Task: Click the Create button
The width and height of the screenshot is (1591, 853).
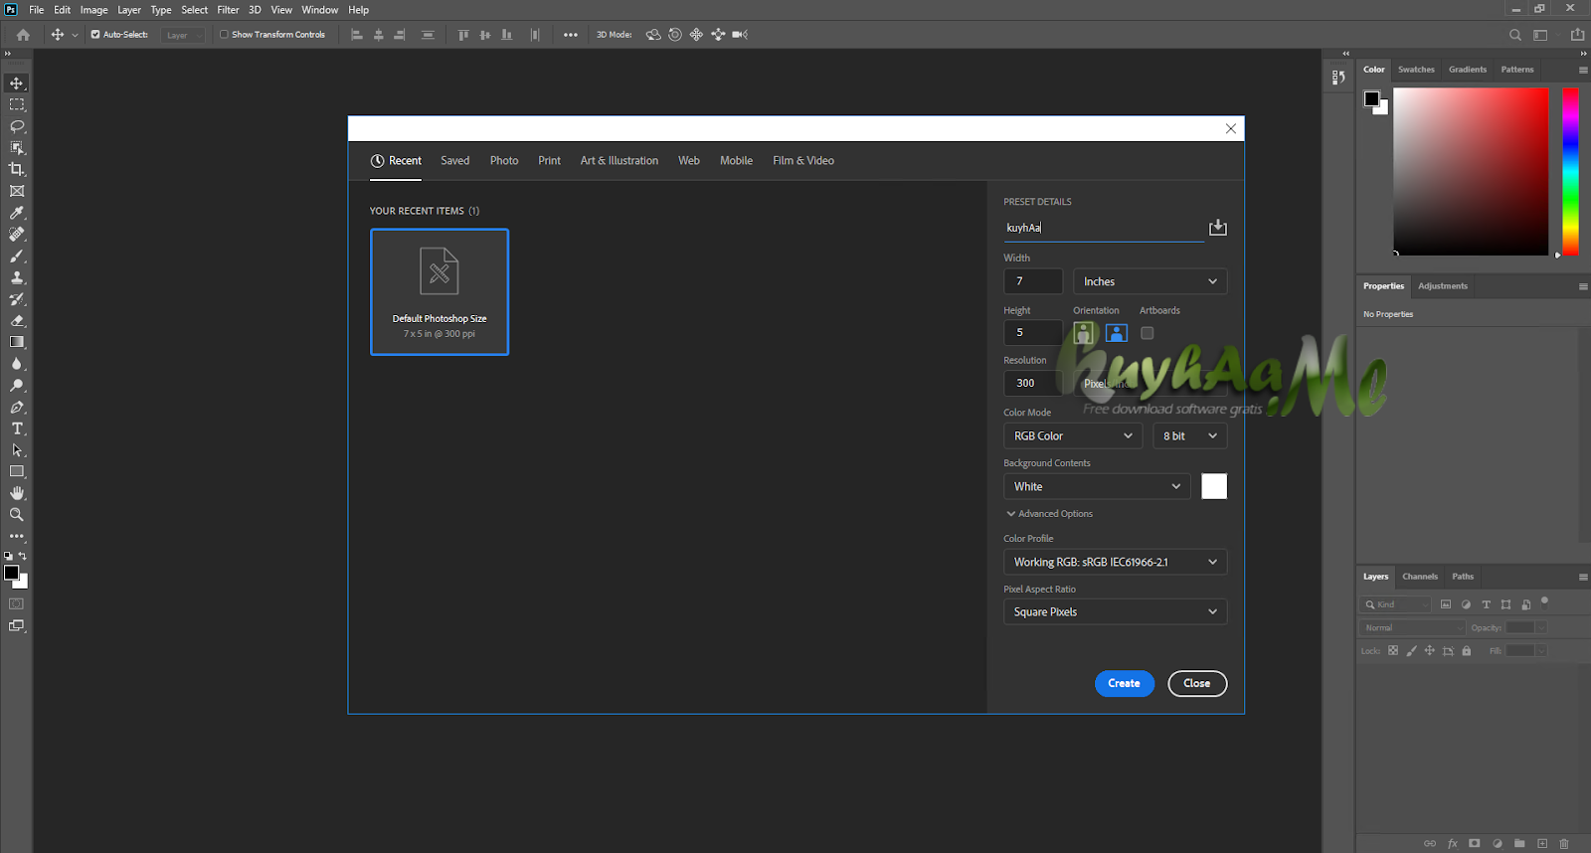Action: 1125,684
